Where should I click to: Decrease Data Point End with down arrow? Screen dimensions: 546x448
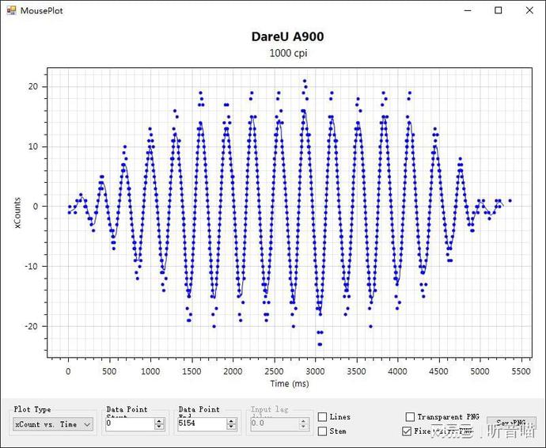tap(231, 427)
